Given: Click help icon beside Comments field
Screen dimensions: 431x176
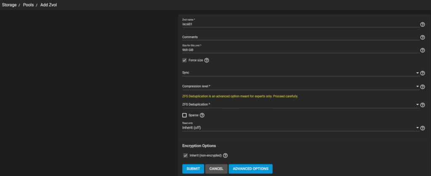Looking at the screenshot, I should pyautogui.click(x=423, y=37).
